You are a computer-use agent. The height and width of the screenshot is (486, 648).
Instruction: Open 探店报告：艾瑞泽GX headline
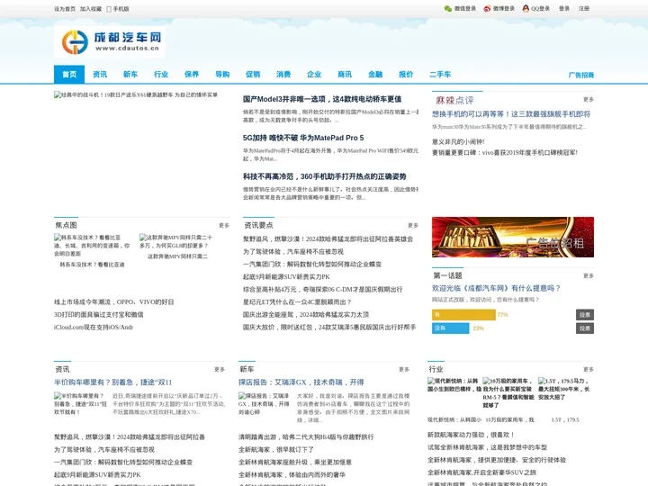301,382
